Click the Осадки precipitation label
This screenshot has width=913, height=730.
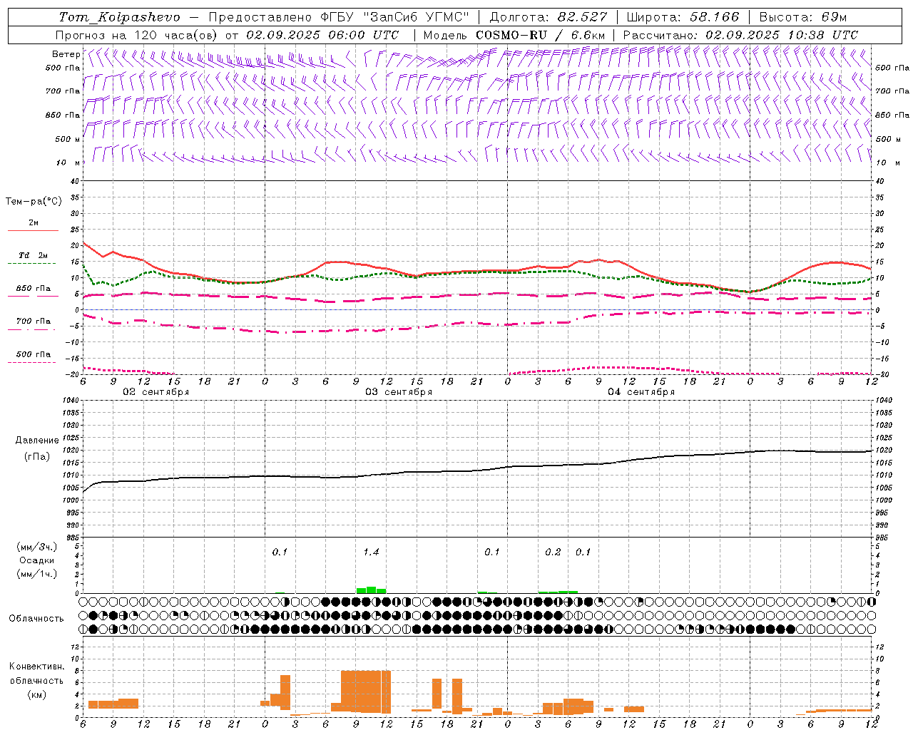[37, 560]
